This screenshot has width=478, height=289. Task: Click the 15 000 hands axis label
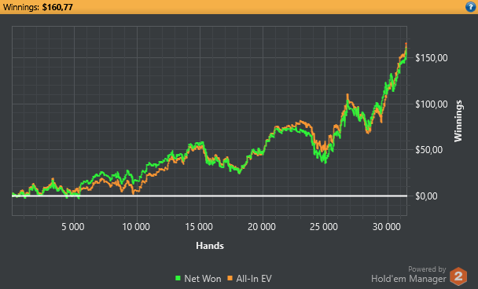(x=199, y=227)
